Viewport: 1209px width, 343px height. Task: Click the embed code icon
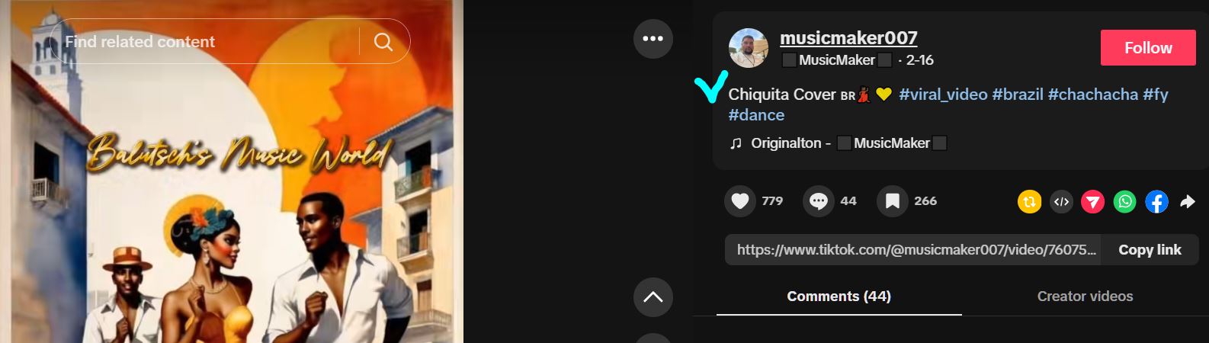coord(1061,201)
